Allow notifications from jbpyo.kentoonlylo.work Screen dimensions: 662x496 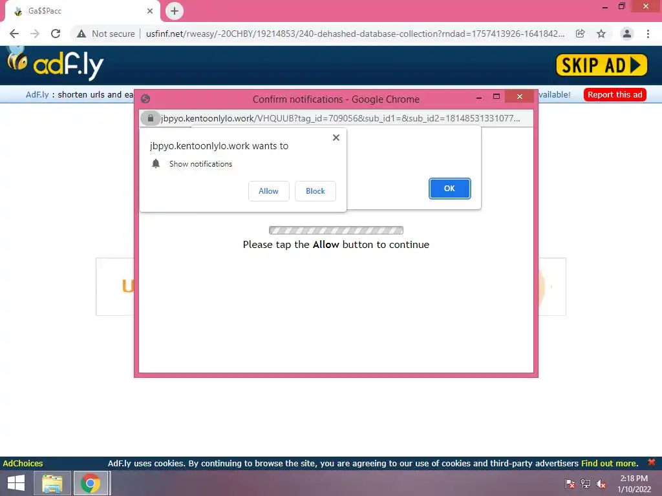tap(268, 191)
